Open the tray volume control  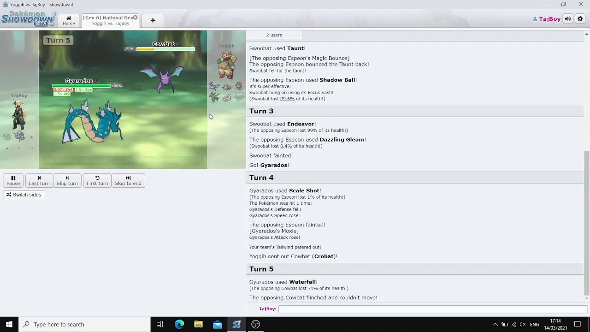point(523,324)
